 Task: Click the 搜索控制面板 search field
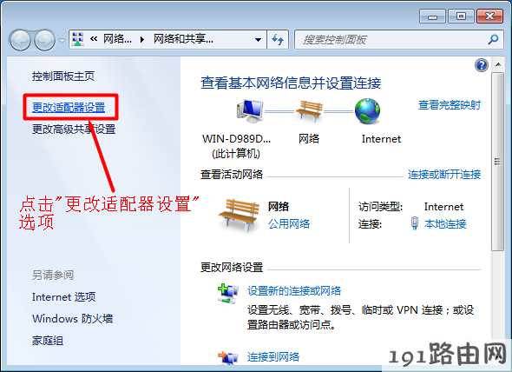[393, 40]
